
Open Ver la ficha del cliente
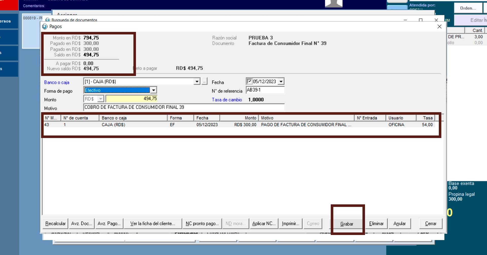click(x=152, y=224)
